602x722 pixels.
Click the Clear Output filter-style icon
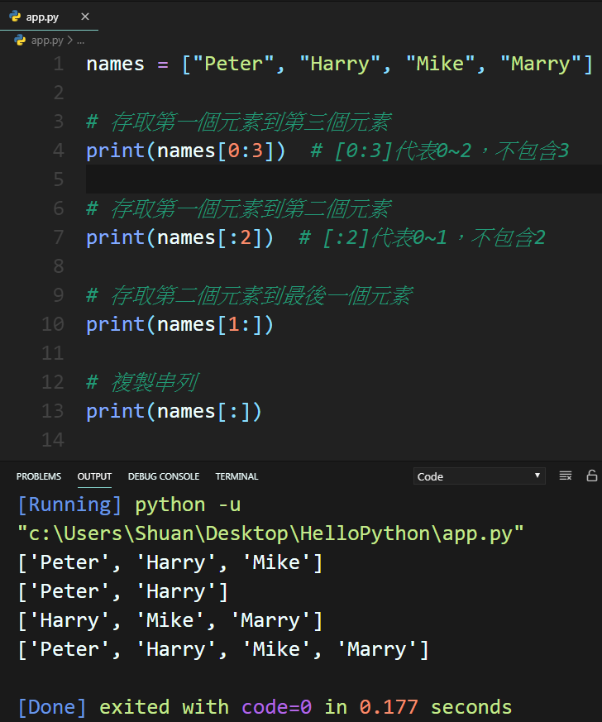tap(566, 476)
